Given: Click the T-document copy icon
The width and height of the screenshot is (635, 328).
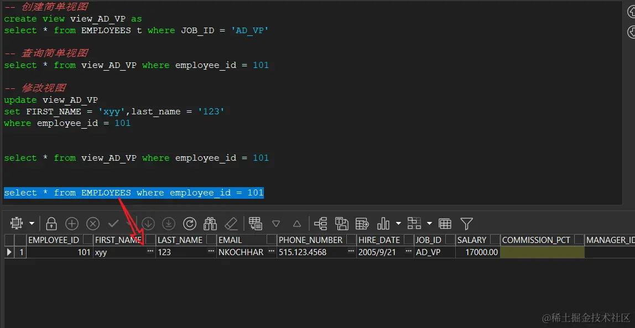Looking at the screenshot, I should point(341,223).
